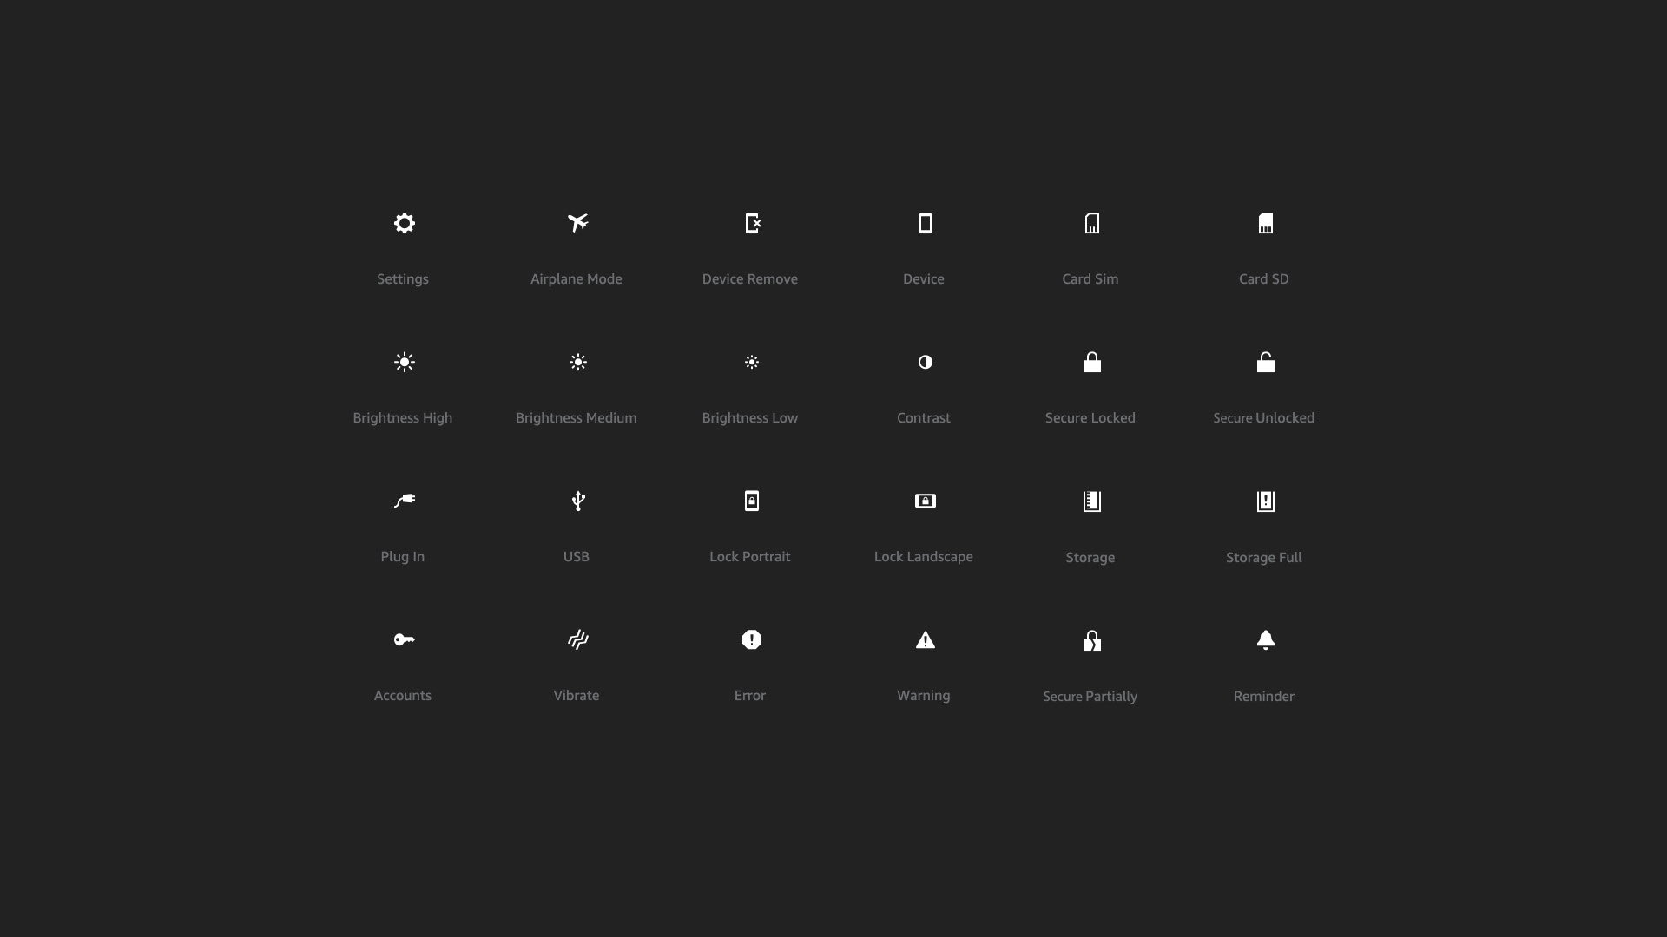Select the Error exclamation icon
Screen dimensions: 1667x937
pos(752,639)
